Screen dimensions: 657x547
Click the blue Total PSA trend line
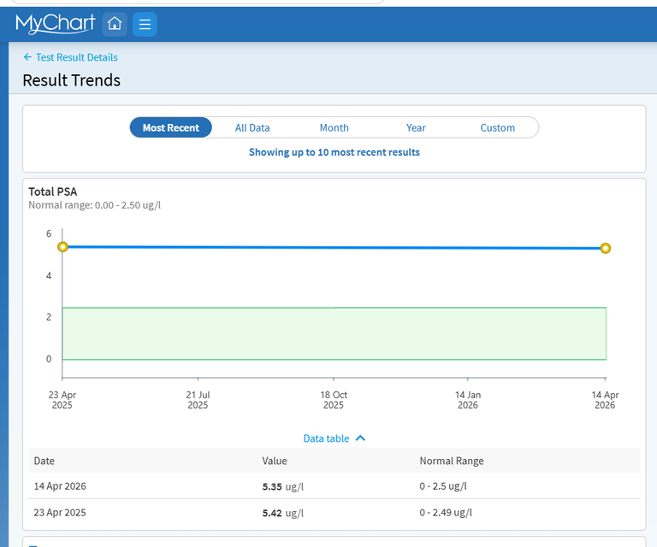point(334,248)
